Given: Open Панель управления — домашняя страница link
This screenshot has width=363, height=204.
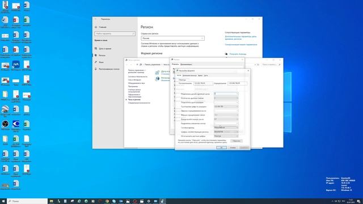Looking at the screenshot, I should (x=137, y=71).
